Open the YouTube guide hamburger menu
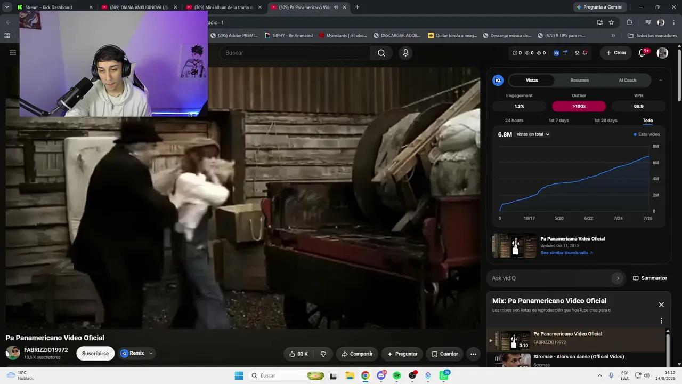Screen dimensions: 682x384 click(x=13, y=53)
